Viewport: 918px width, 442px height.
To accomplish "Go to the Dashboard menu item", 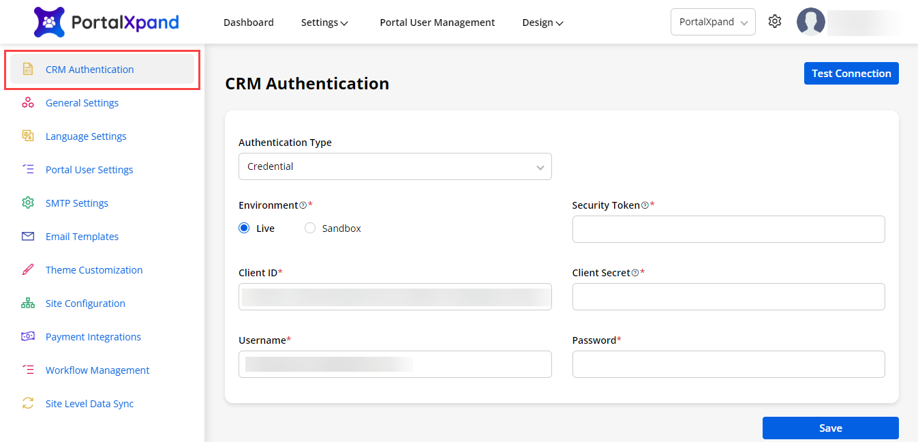I will click(x=248, y=23).
